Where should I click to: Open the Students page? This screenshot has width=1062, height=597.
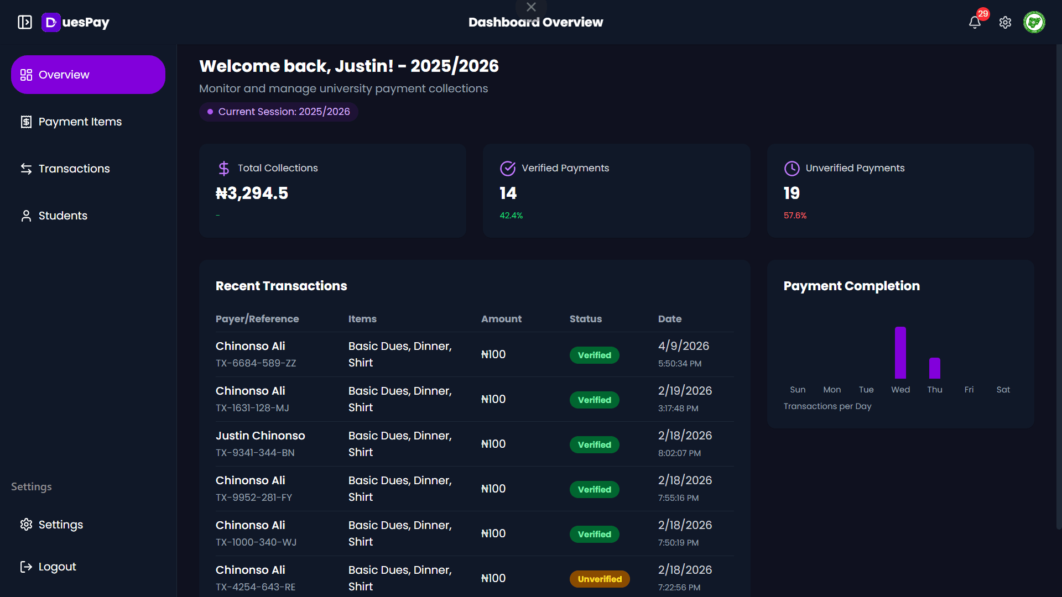pyautogui.click(x=63, y=216)
